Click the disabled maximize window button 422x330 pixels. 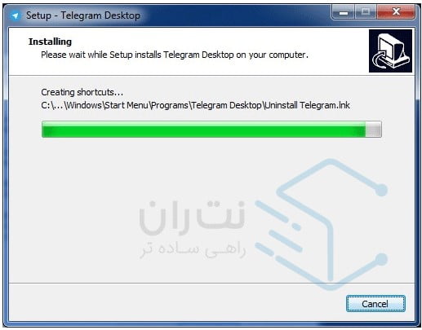click(x=366, y=12)
